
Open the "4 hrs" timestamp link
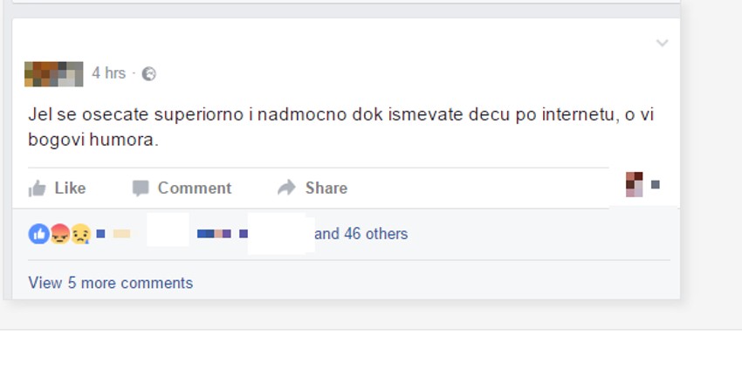click(x=109, y=73)
